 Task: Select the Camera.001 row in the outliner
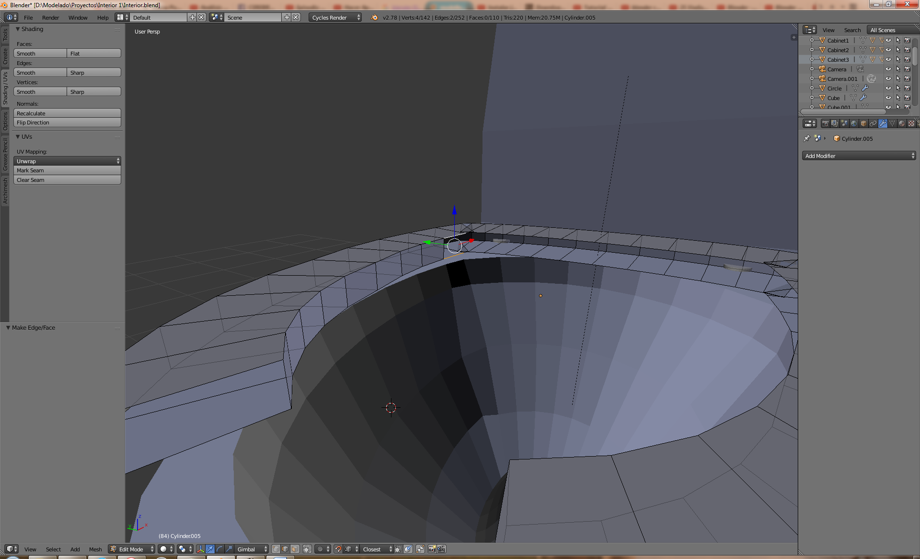tap(842, 78)
